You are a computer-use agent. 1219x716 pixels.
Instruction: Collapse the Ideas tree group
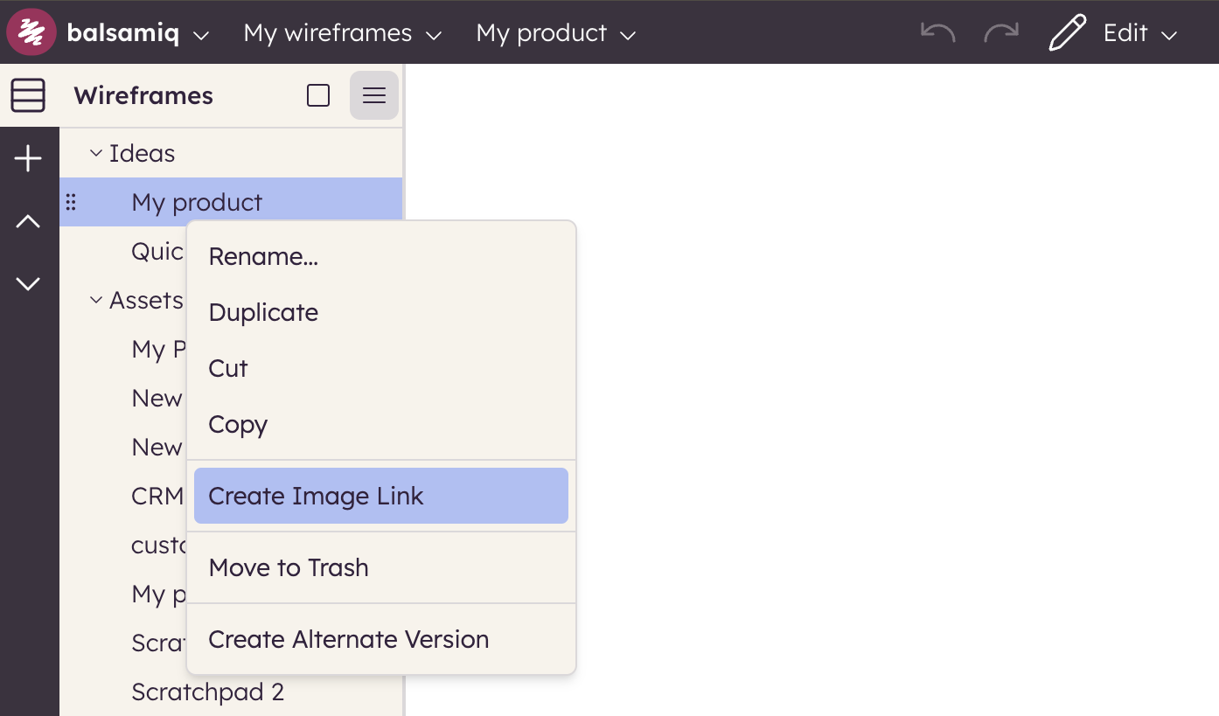[96, 154]
